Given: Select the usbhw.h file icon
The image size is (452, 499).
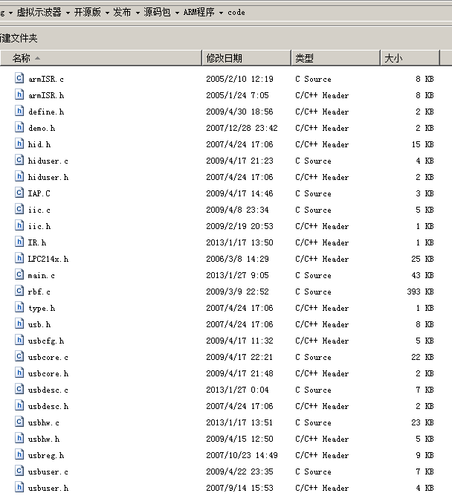Looking at the screenshot, I should click(19, 438).
